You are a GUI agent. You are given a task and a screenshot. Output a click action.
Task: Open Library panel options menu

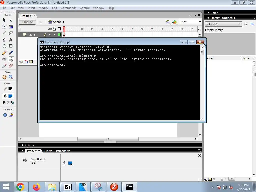(253, 18)
